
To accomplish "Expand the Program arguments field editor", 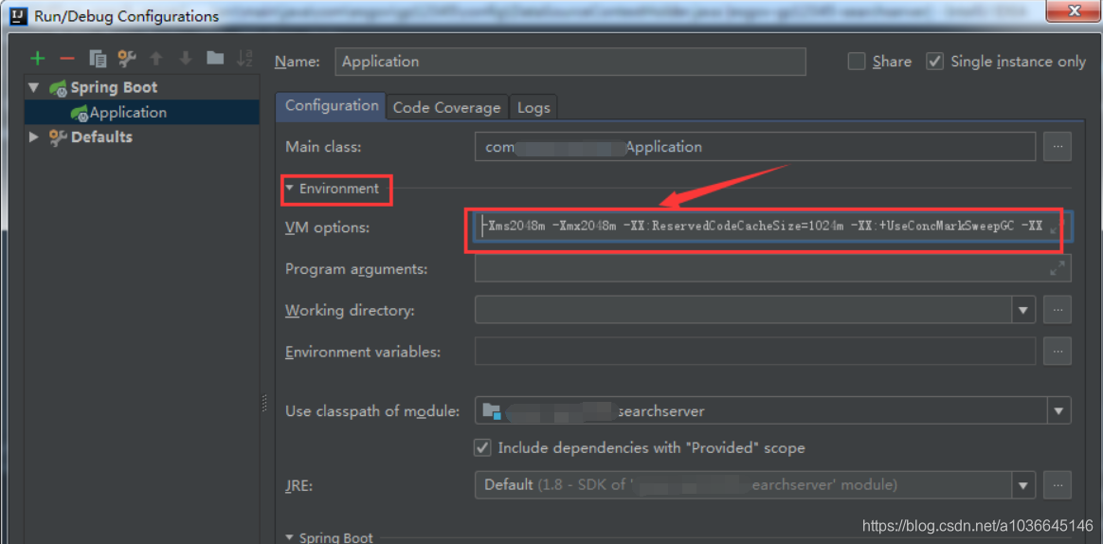I will coord(1058,268).
